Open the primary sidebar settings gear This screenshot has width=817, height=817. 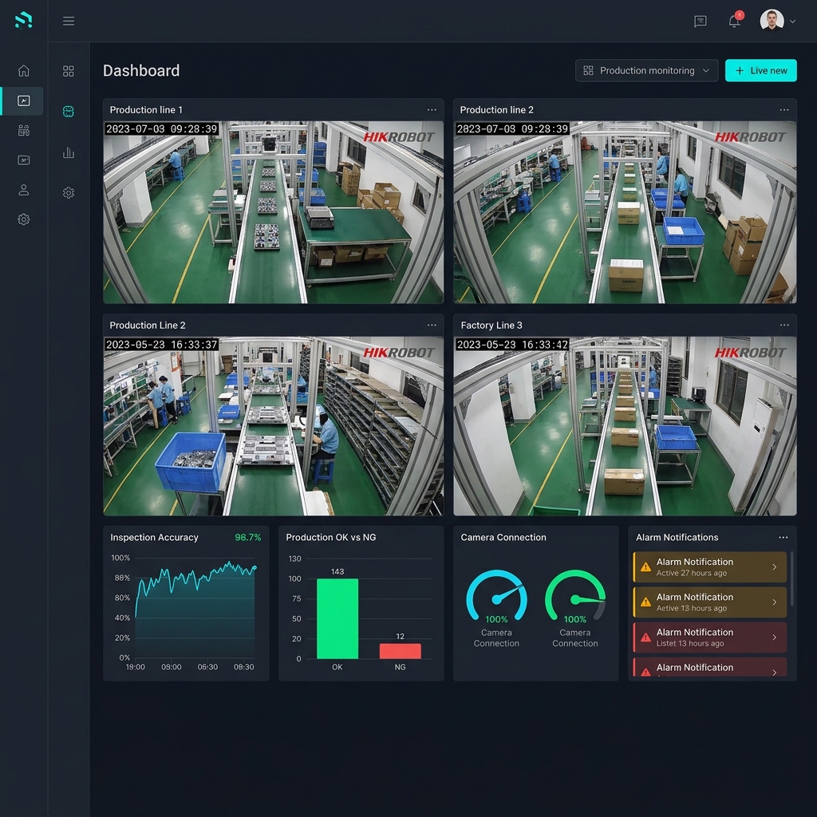point(23,219)
